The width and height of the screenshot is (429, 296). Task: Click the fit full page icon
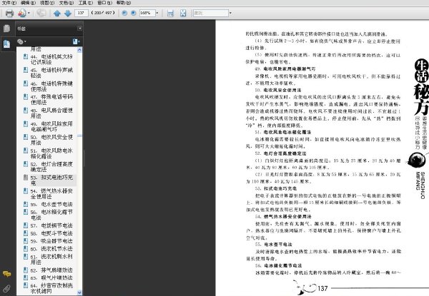(183, 13)
